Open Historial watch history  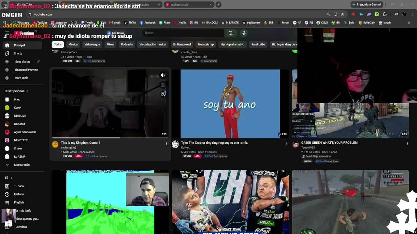click(22, 194)
